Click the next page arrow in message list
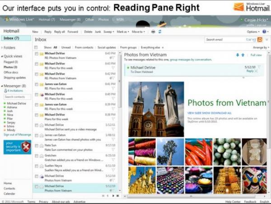The height and width of the screenshot is (204, 271). 113,196
